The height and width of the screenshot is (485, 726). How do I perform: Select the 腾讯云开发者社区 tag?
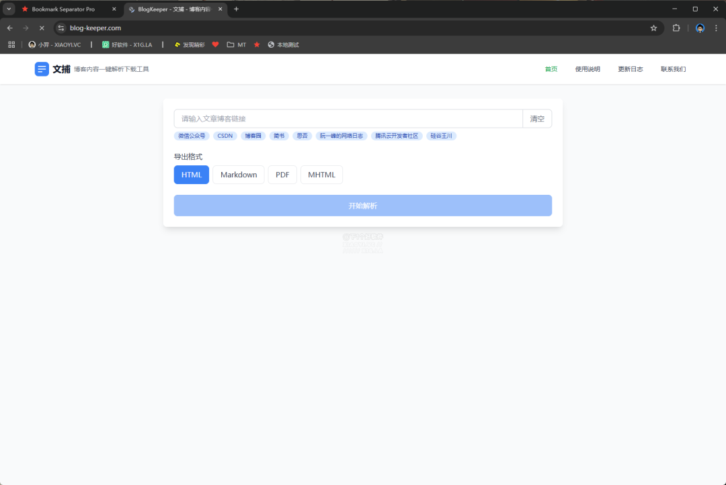[x=397, y=136]
